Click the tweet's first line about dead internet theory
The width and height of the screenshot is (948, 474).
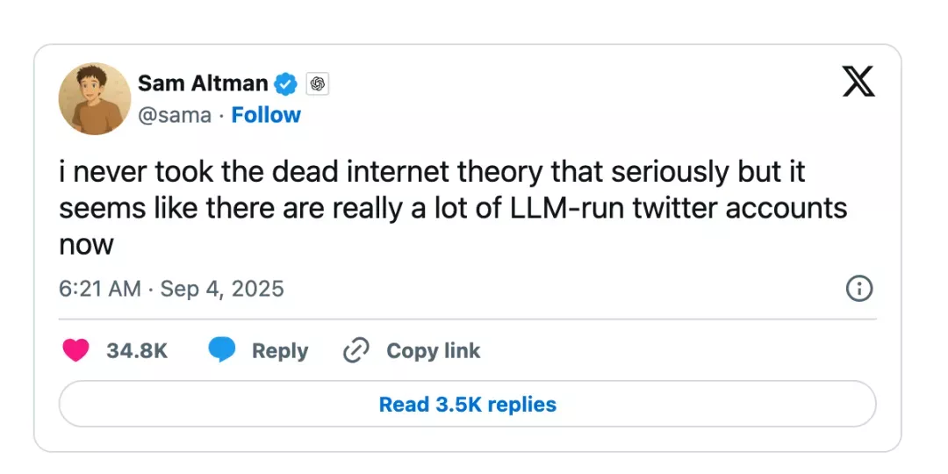point(432,173)
